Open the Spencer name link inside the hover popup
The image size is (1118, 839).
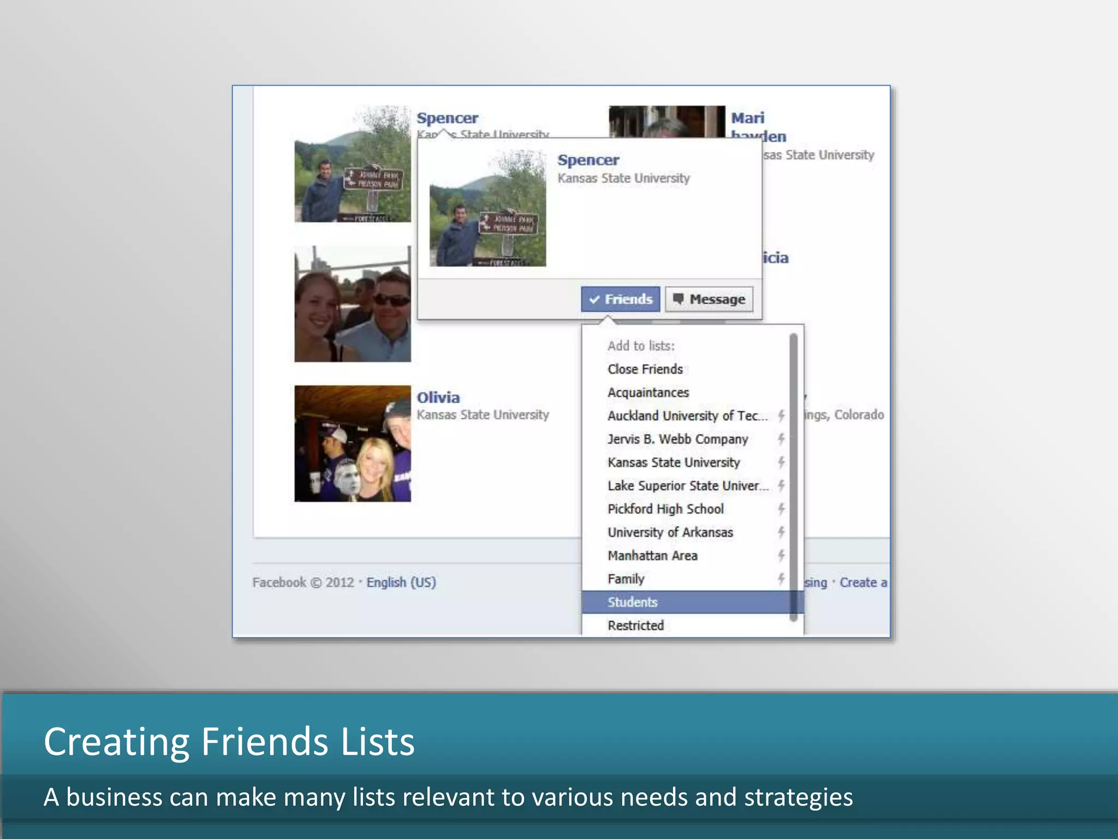click(588, 160)
